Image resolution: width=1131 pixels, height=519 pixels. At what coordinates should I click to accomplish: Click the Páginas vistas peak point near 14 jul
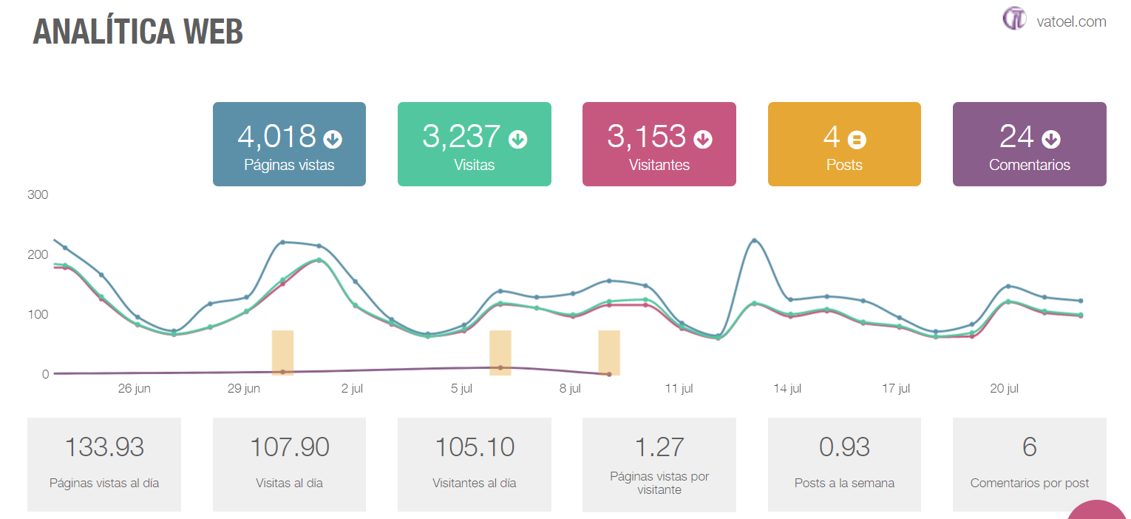pyautogui.click(x=754, y=240)
